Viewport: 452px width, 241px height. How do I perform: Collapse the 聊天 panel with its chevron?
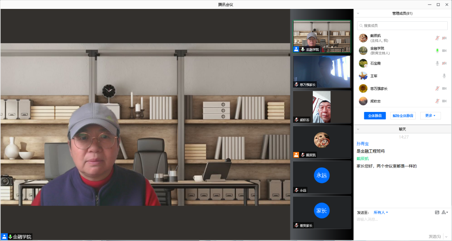point(358,129)
